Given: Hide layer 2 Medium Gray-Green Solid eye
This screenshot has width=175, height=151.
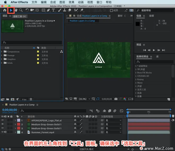Looking at the screenshot, I should pos(2,124).
